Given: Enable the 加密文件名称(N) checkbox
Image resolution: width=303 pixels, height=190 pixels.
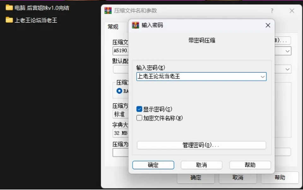Looking at the screenshot, I should click(x=139, y=118).
